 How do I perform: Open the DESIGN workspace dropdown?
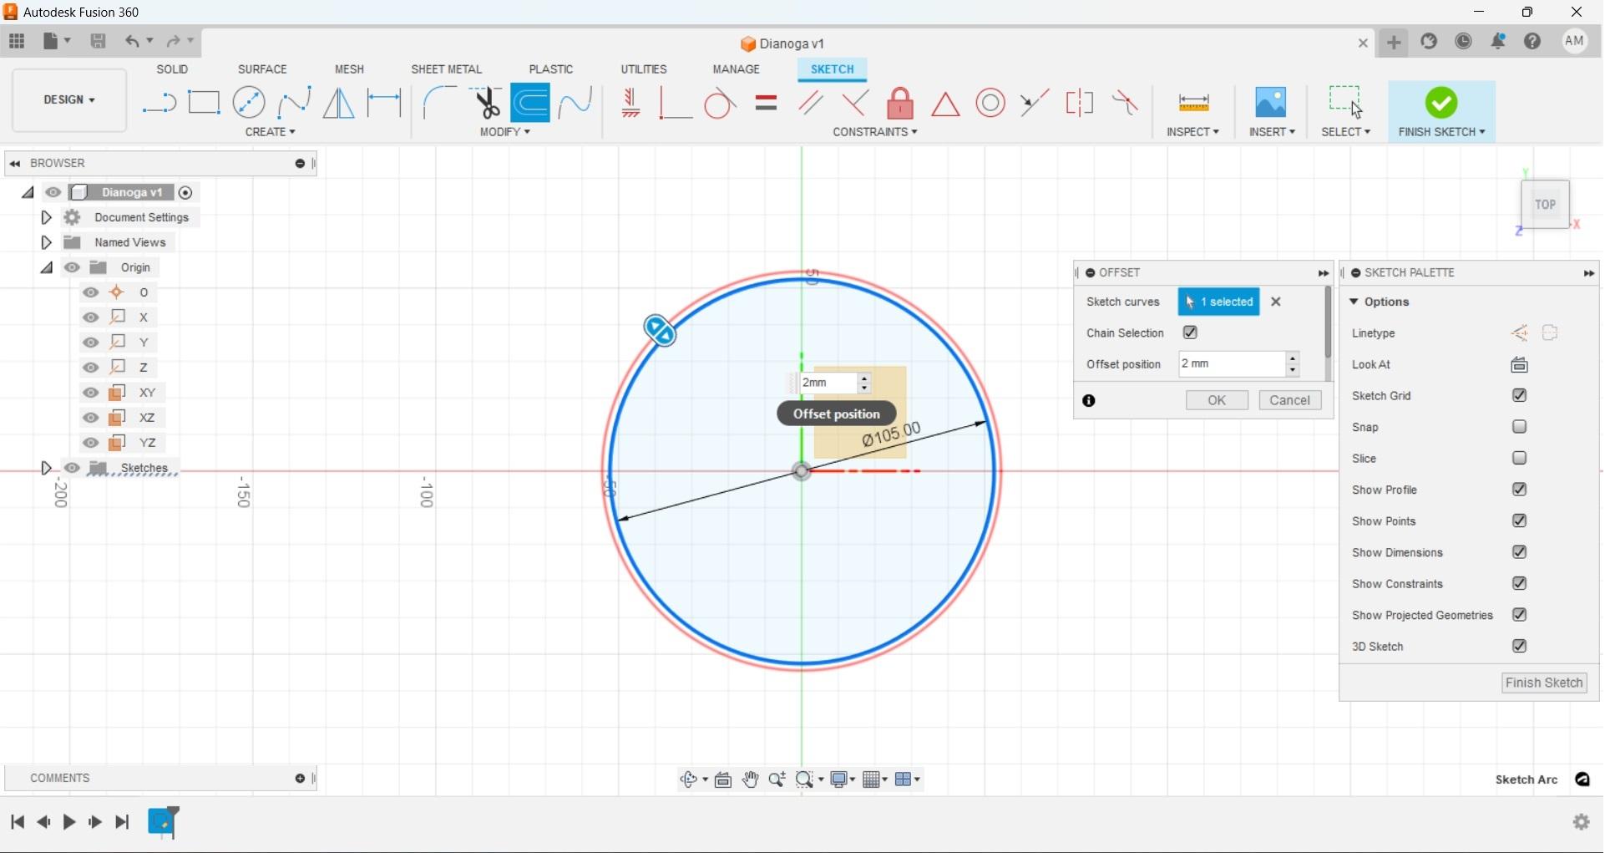[69, 100]
